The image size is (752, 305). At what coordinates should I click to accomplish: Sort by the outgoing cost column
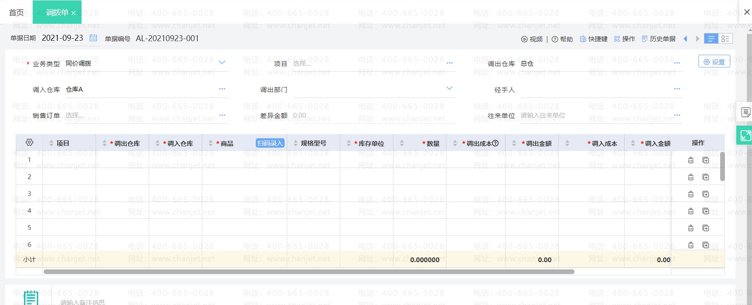(x=455, y=143)
